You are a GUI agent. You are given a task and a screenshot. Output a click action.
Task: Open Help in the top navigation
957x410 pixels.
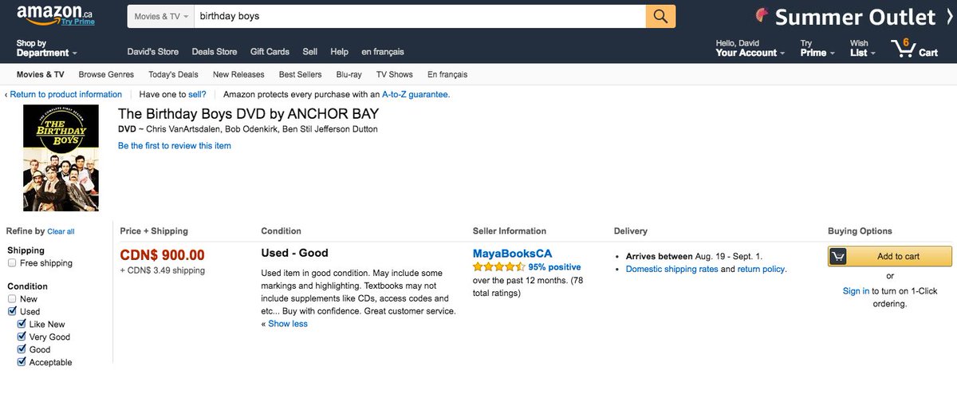pos(339,52)
